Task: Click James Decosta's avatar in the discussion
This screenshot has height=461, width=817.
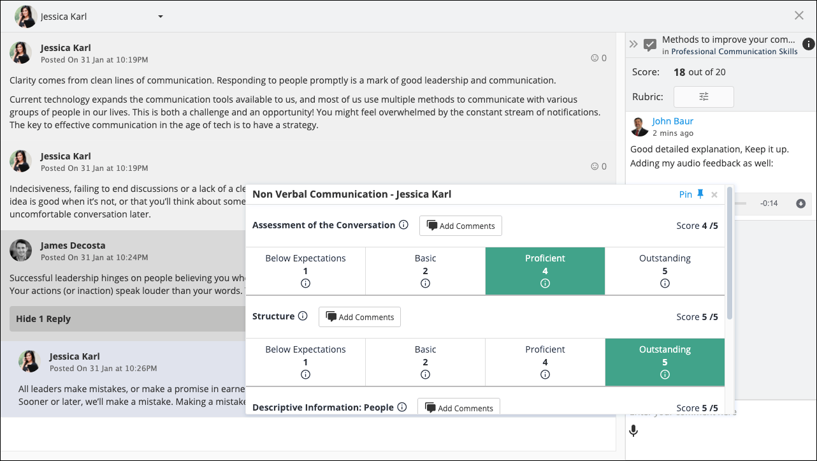Action: [20, 251]
